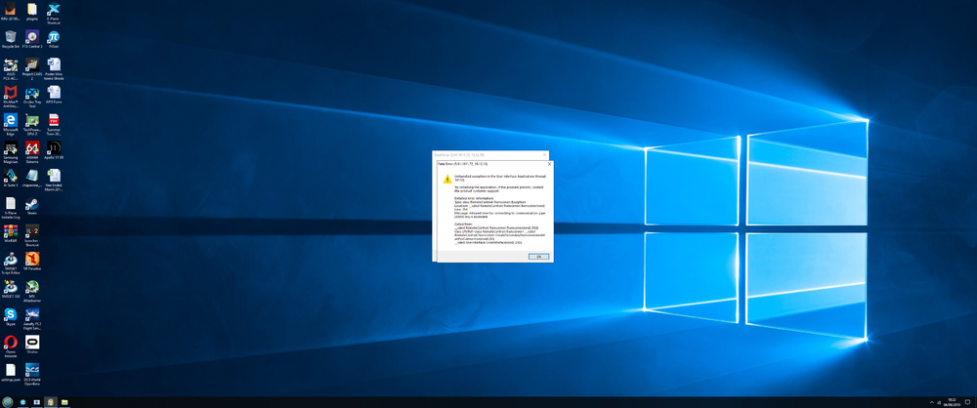Open the Skype desktop shortcut

[11, 314]
